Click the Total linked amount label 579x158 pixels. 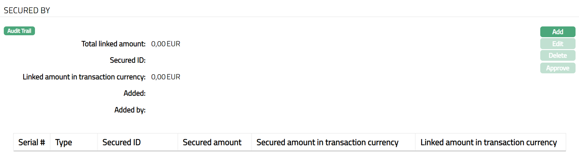coord(113,44)
